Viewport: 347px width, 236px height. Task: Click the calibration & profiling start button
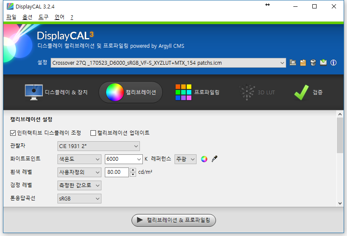click(x=174, y=220)
